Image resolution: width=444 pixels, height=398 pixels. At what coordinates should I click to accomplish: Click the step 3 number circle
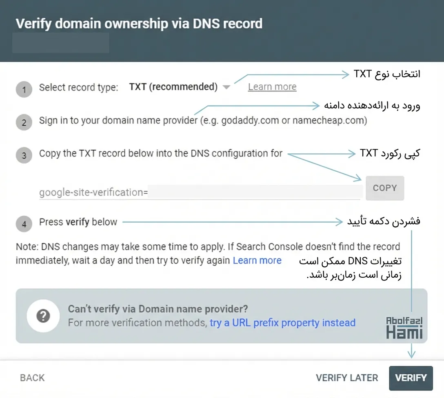click(x=24, y=155)
